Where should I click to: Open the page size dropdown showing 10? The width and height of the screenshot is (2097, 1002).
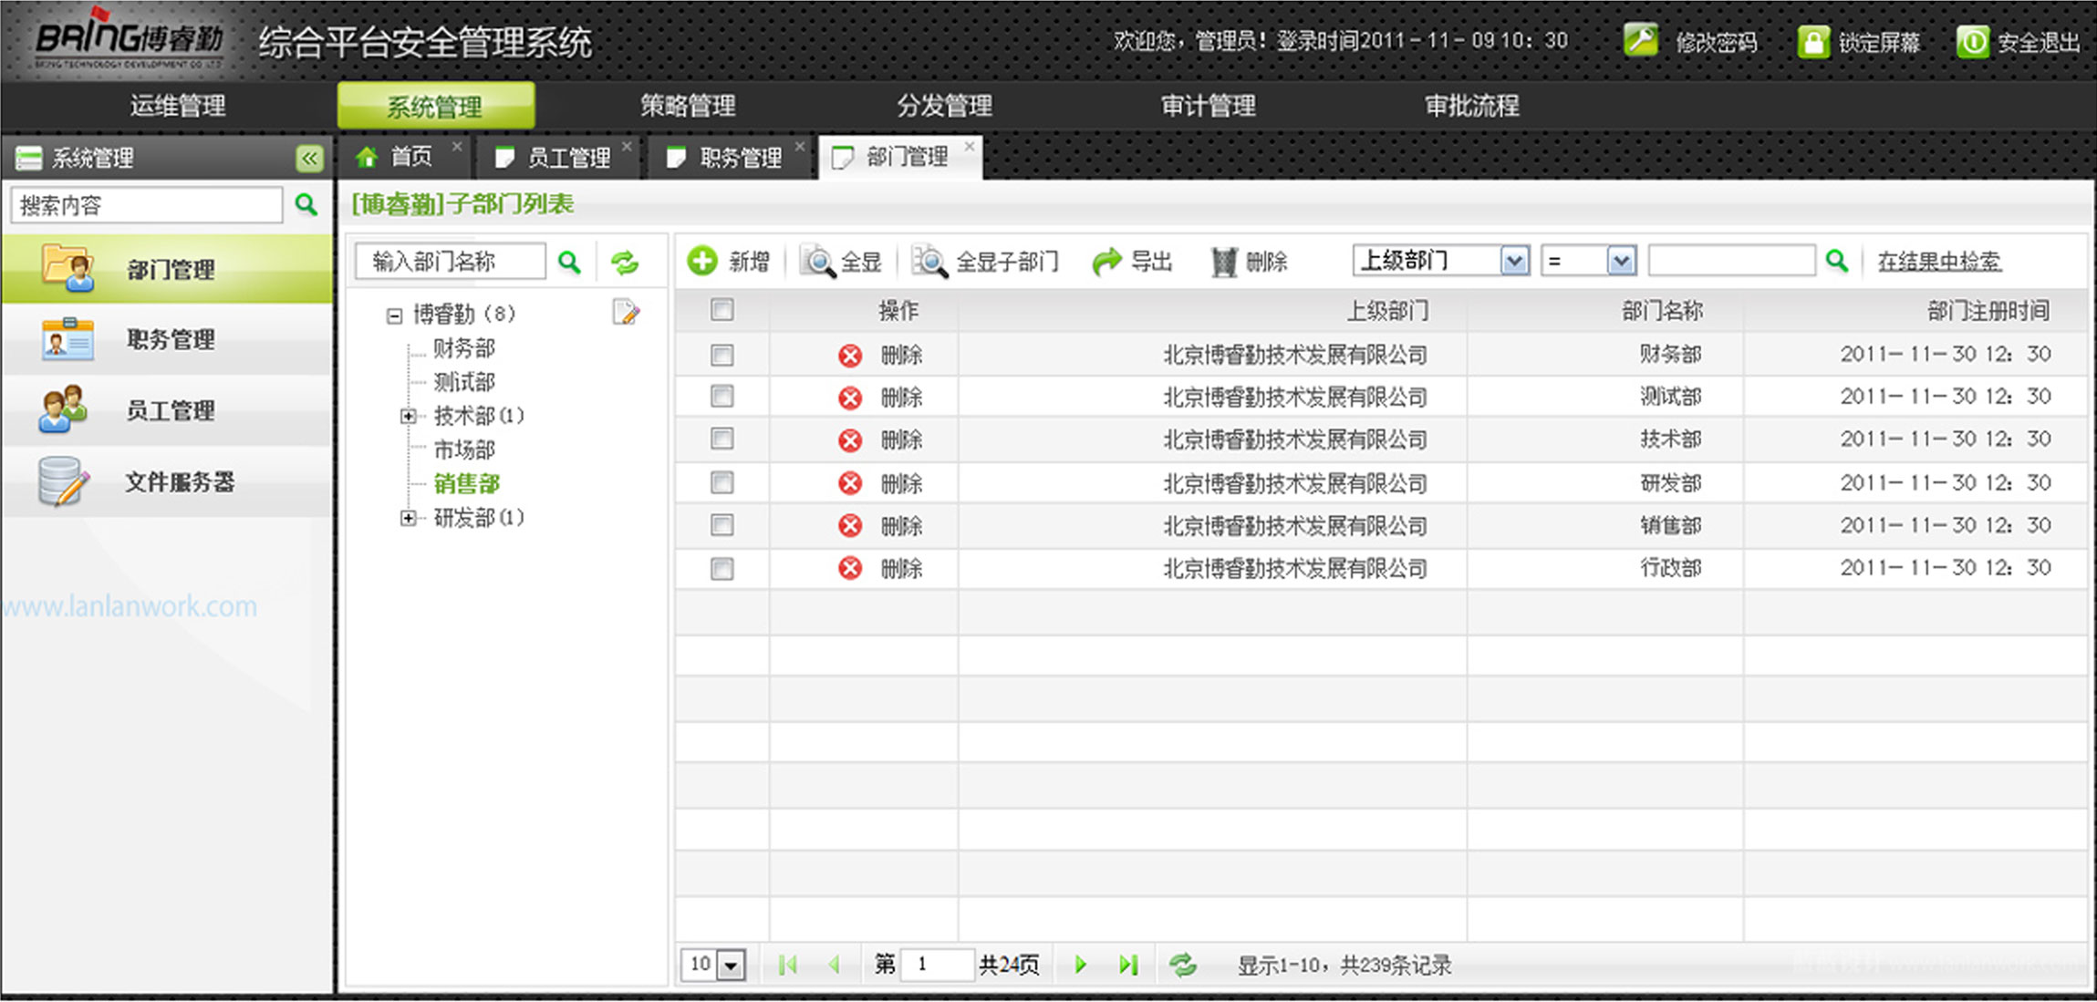(732, 965)
